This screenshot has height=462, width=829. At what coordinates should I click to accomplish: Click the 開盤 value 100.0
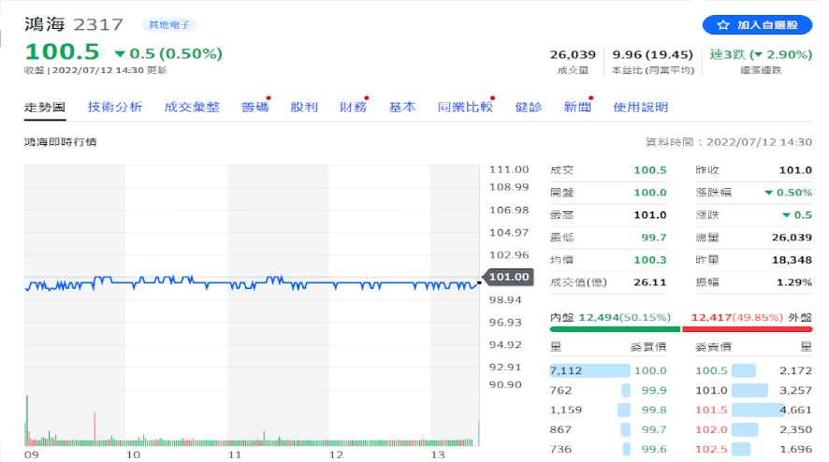click(x=650, y=193)
